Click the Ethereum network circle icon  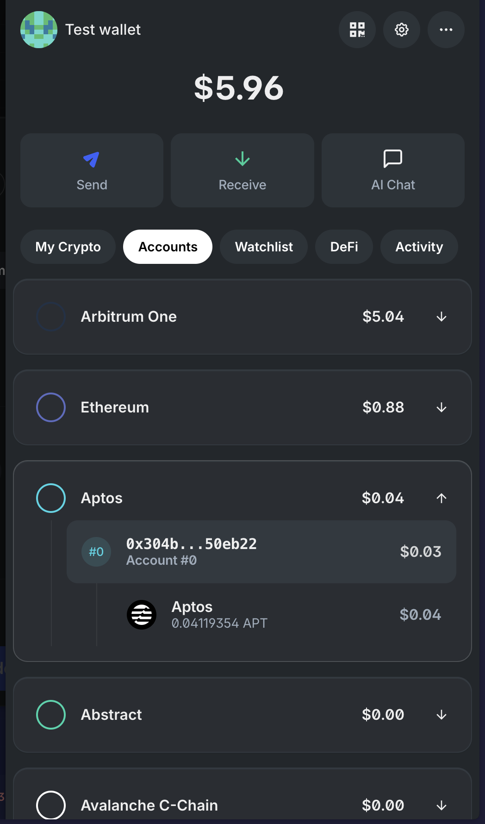pos(51,407)
